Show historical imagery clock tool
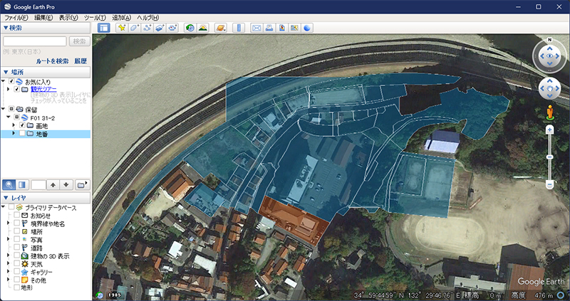Viewport: 570px width, 301px height. pos(190,28)
